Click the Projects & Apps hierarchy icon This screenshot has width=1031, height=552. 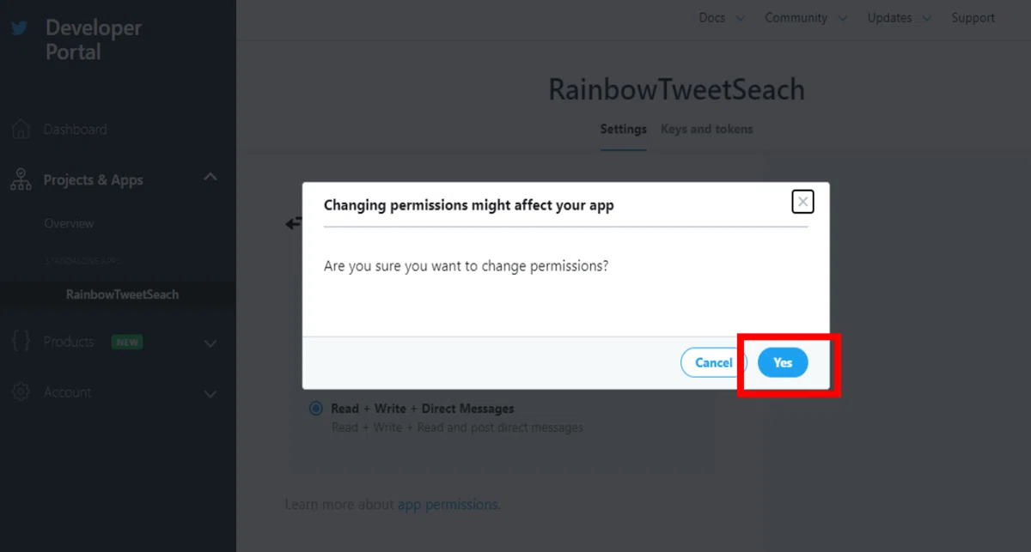tap(21, 179)
